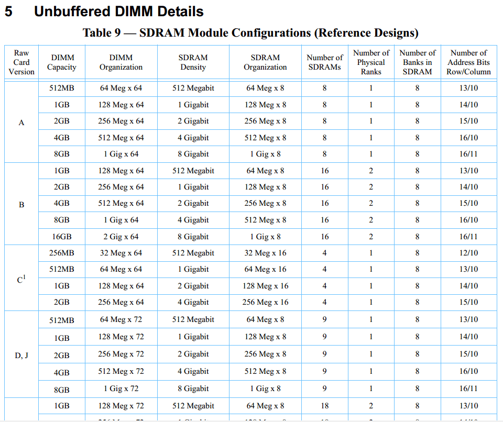503x422 pixels.
Task: Click the "32 Meg x 16" SDRAM organization cell
Action: [265, 253]
